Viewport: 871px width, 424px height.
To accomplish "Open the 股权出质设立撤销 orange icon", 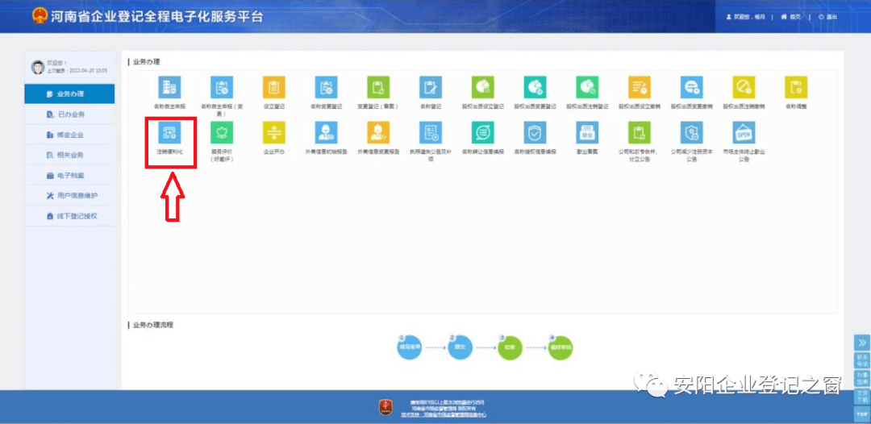I will [640, 87].
